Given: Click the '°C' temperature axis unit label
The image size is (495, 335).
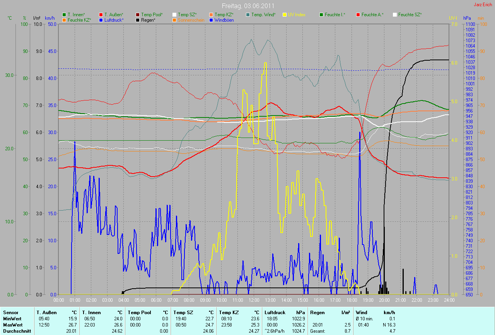Looking at the screenshot, I should pyautogui.click(x=10, y=18).
